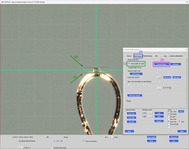Increase absolute center X value
The height and width of the screenshot is (149, 189).
click(152, 113)
